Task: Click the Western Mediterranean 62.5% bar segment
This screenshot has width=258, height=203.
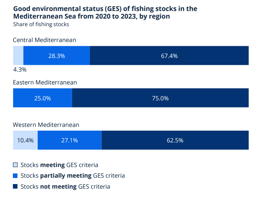Action: [x=175, y=140]
